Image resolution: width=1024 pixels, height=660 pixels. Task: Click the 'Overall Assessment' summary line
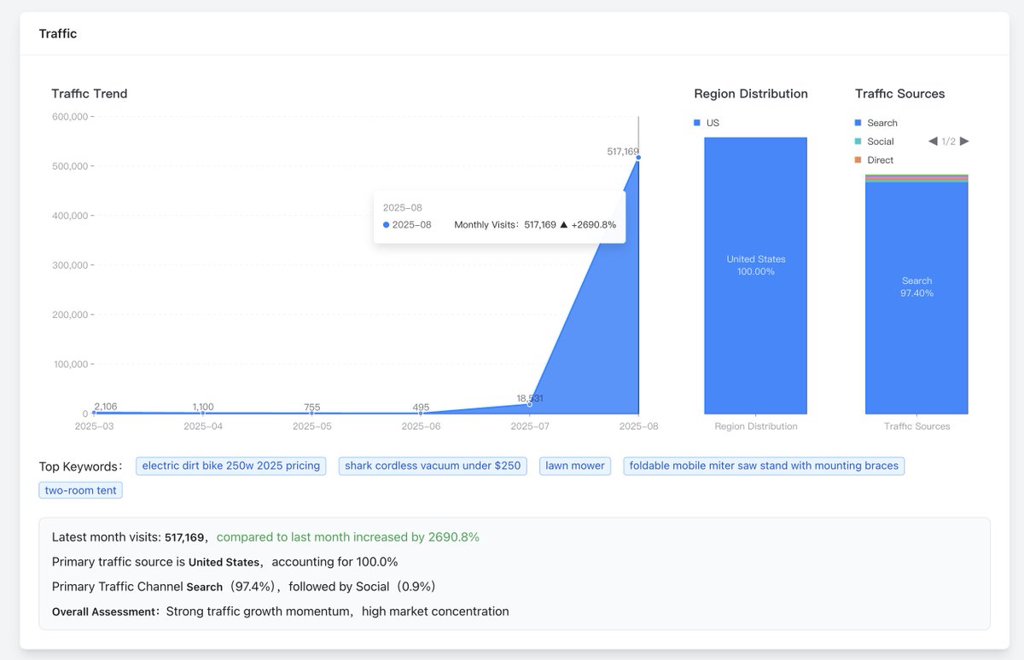point(281,611)
